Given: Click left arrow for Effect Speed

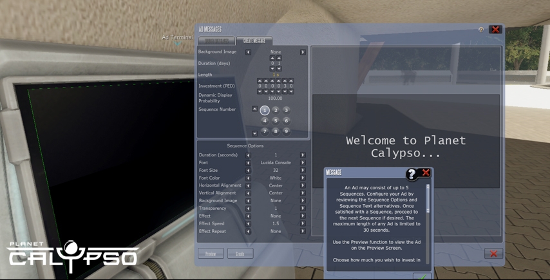Looking at the screenshot, I should pos(249,223).
